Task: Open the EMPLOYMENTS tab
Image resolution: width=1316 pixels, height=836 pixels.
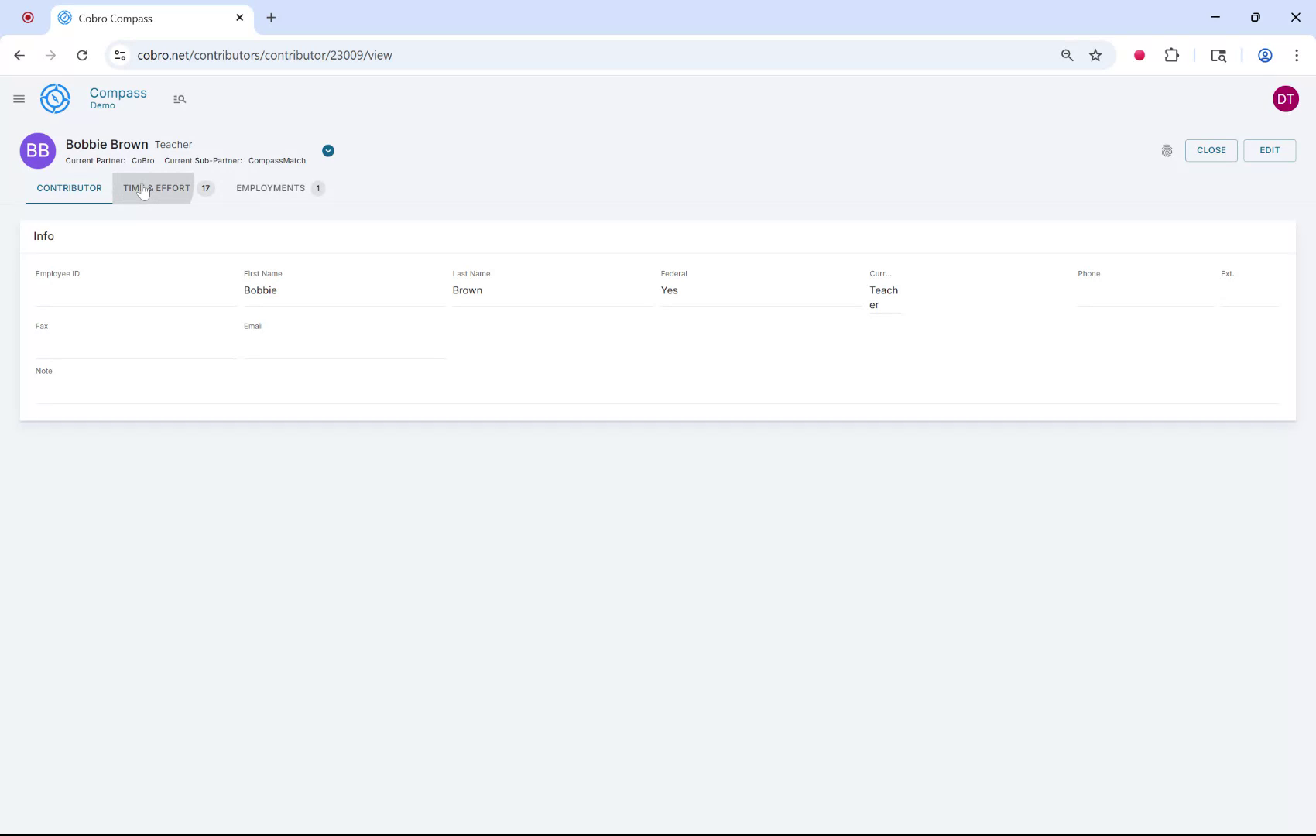Action: click(x=270, y=188)
